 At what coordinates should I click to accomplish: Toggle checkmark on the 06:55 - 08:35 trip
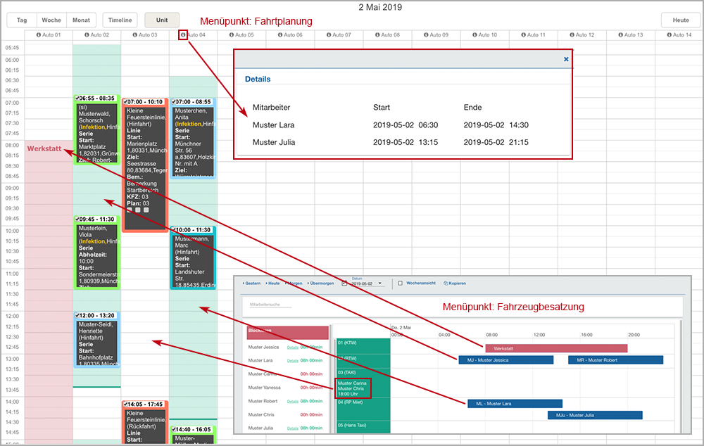77,99
